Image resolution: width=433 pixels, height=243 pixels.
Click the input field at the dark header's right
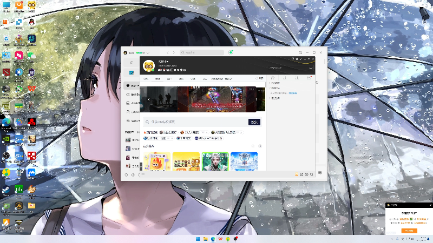tap(291, 68)
